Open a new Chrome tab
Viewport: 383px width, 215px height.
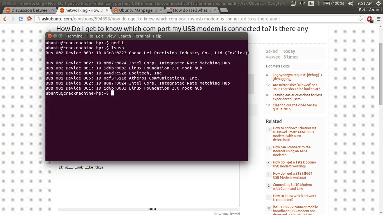click(x=223, y=10)
